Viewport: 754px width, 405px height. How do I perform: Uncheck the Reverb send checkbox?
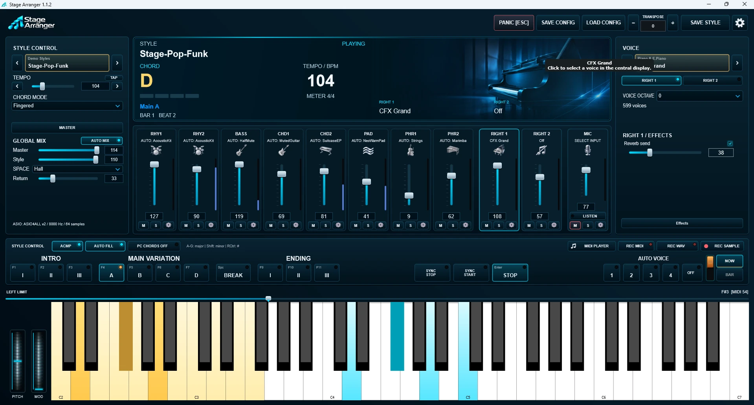click(730, 144)
